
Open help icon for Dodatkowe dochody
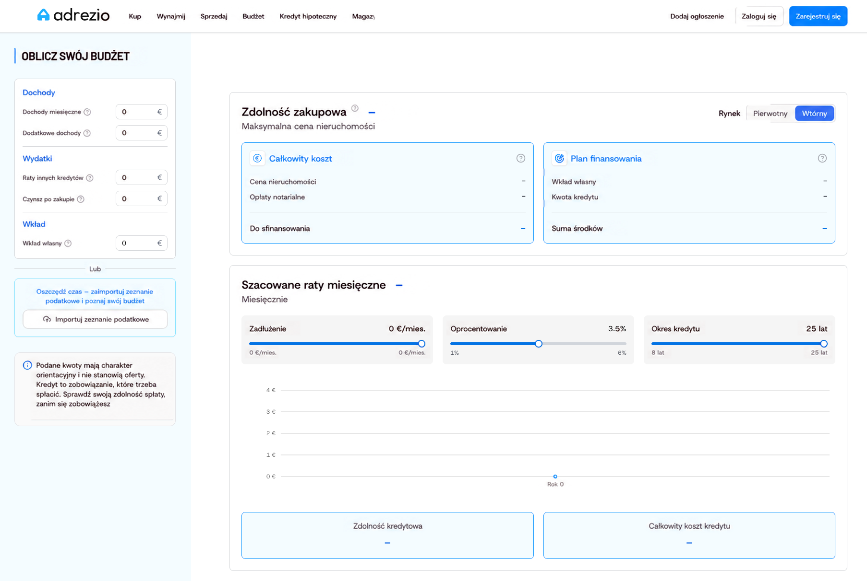pos(87,133)
